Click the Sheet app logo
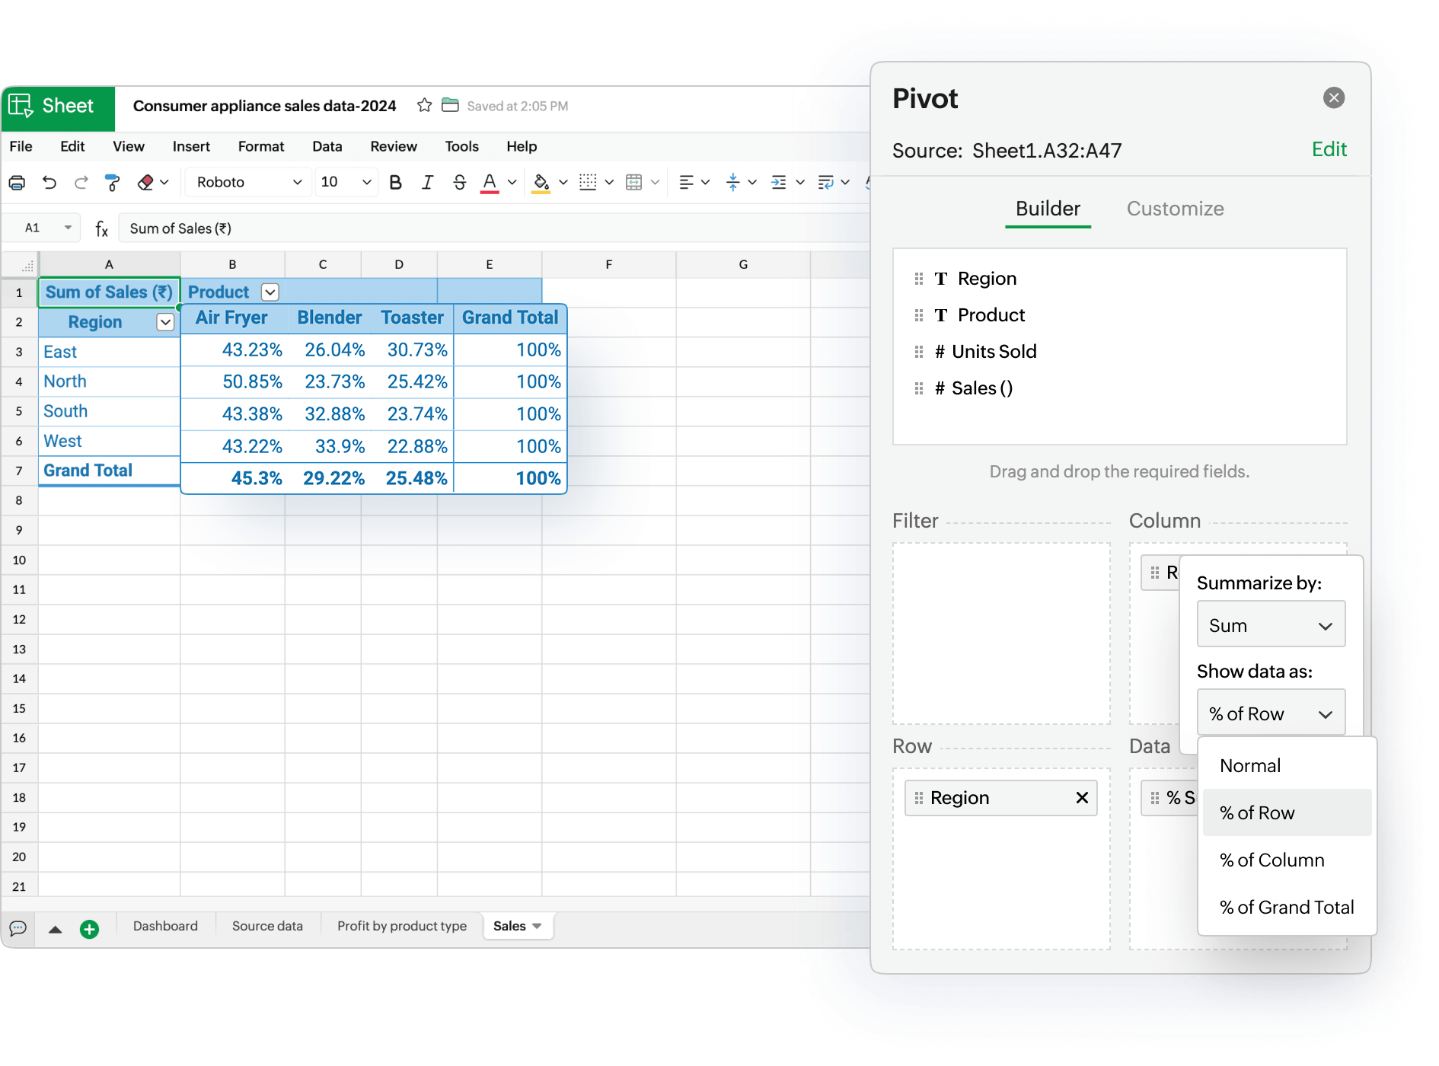This screenshot has width=1439, height=1066. (x=58, y=107)
